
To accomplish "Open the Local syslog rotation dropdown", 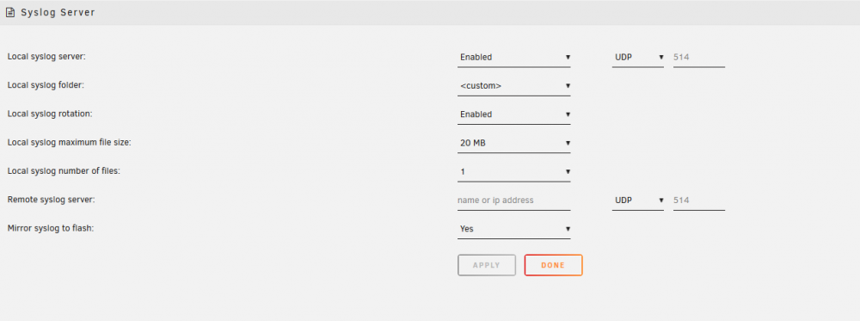I will [514, 114].
